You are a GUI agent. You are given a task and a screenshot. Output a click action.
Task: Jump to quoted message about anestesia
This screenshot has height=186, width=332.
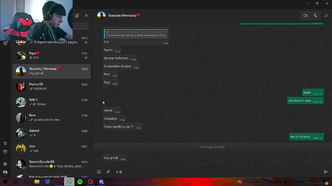(136, 34)
